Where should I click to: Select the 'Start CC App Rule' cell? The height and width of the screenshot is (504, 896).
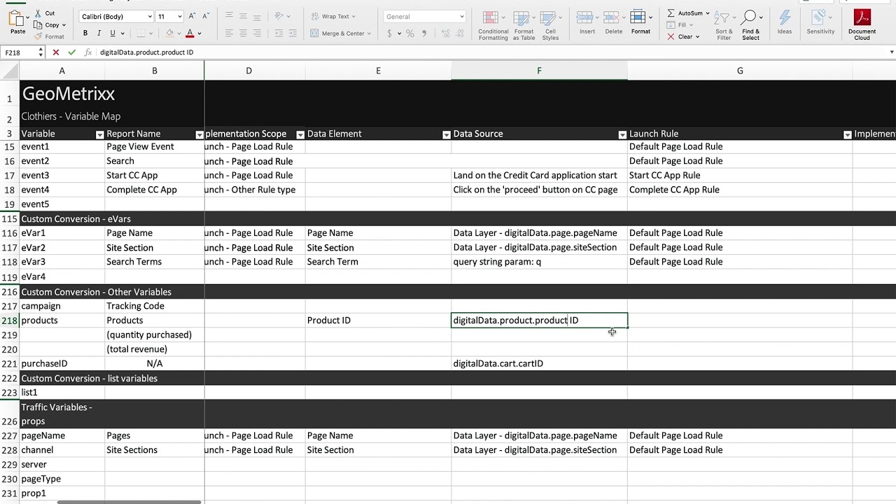[740, 176]
